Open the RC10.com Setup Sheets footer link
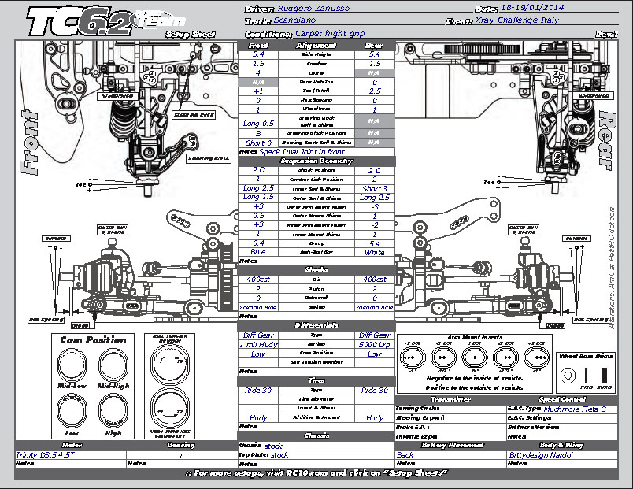633x489 pixels. pos(316,473)
